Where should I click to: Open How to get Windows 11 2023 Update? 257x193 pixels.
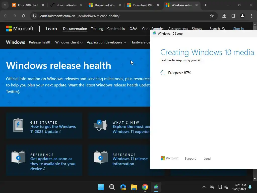coord(53,129)
